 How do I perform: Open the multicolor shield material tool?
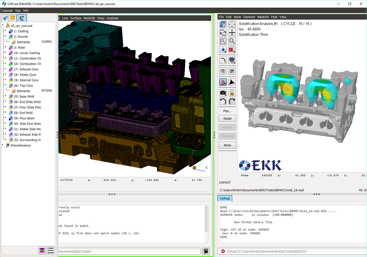tap(232, 60)
